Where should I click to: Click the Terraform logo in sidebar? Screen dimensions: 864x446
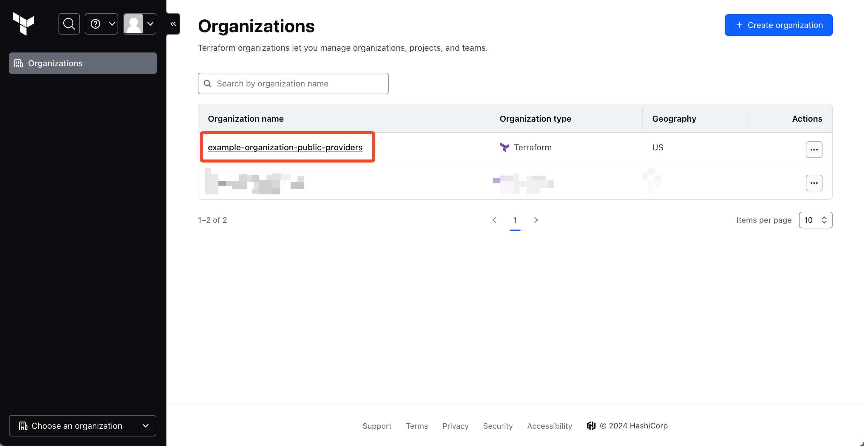(23, 24)
